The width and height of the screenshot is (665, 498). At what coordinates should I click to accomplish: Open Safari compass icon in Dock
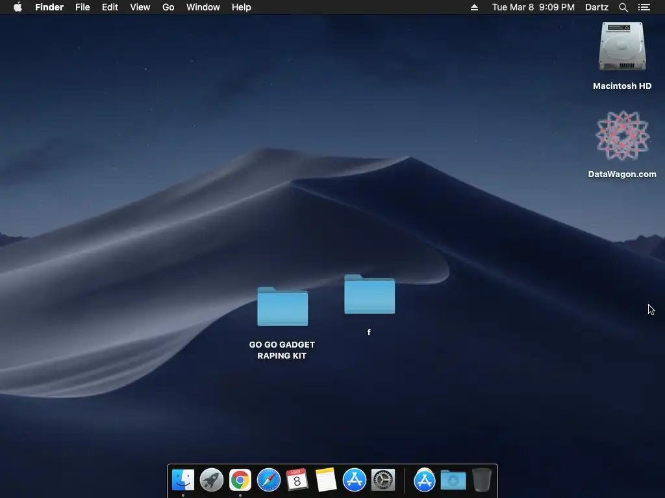268,480
